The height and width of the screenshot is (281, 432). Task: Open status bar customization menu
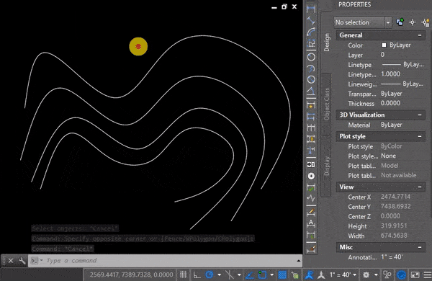428,275
